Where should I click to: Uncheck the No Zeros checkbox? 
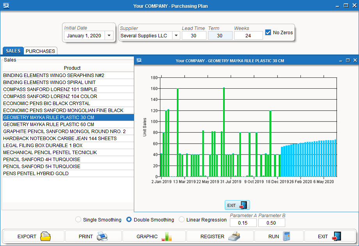point(268,32)
